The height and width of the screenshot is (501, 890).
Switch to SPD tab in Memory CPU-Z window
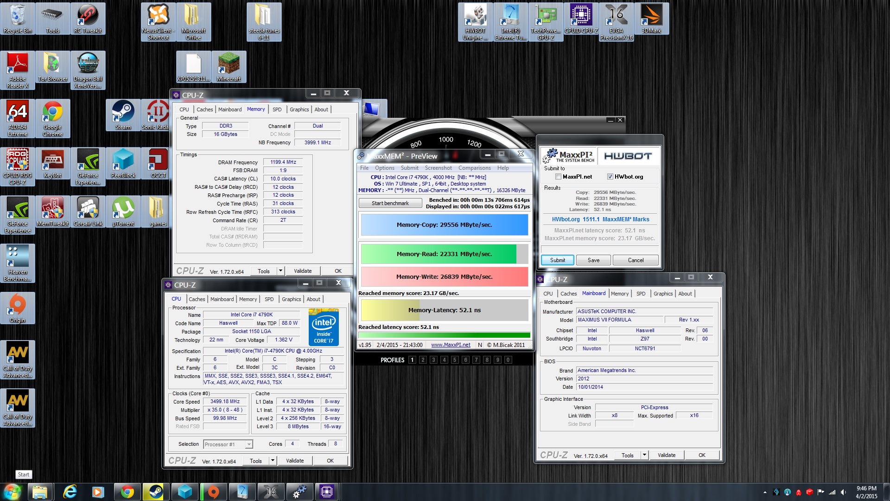point(277,109)
